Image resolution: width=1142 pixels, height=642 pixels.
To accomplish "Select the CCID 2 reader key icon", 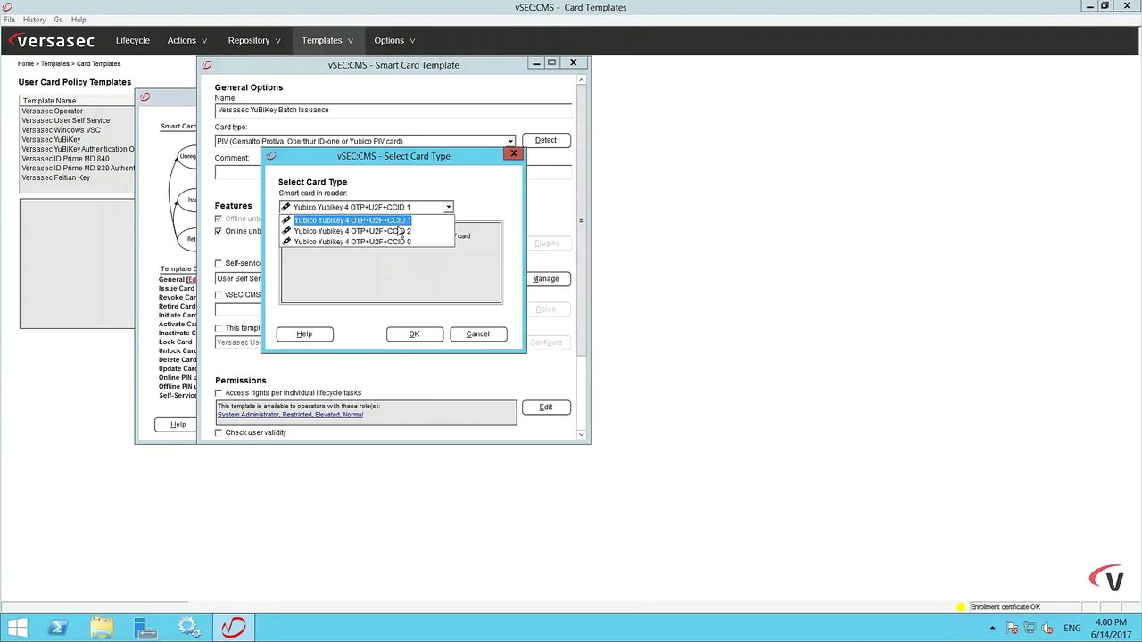I will tap(286, 231).
